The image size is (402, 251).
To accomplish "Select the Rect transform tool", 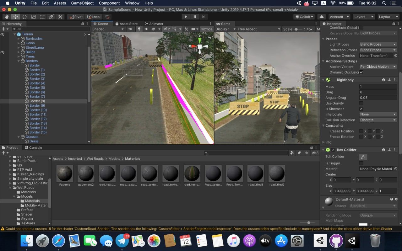I will 42,17.
